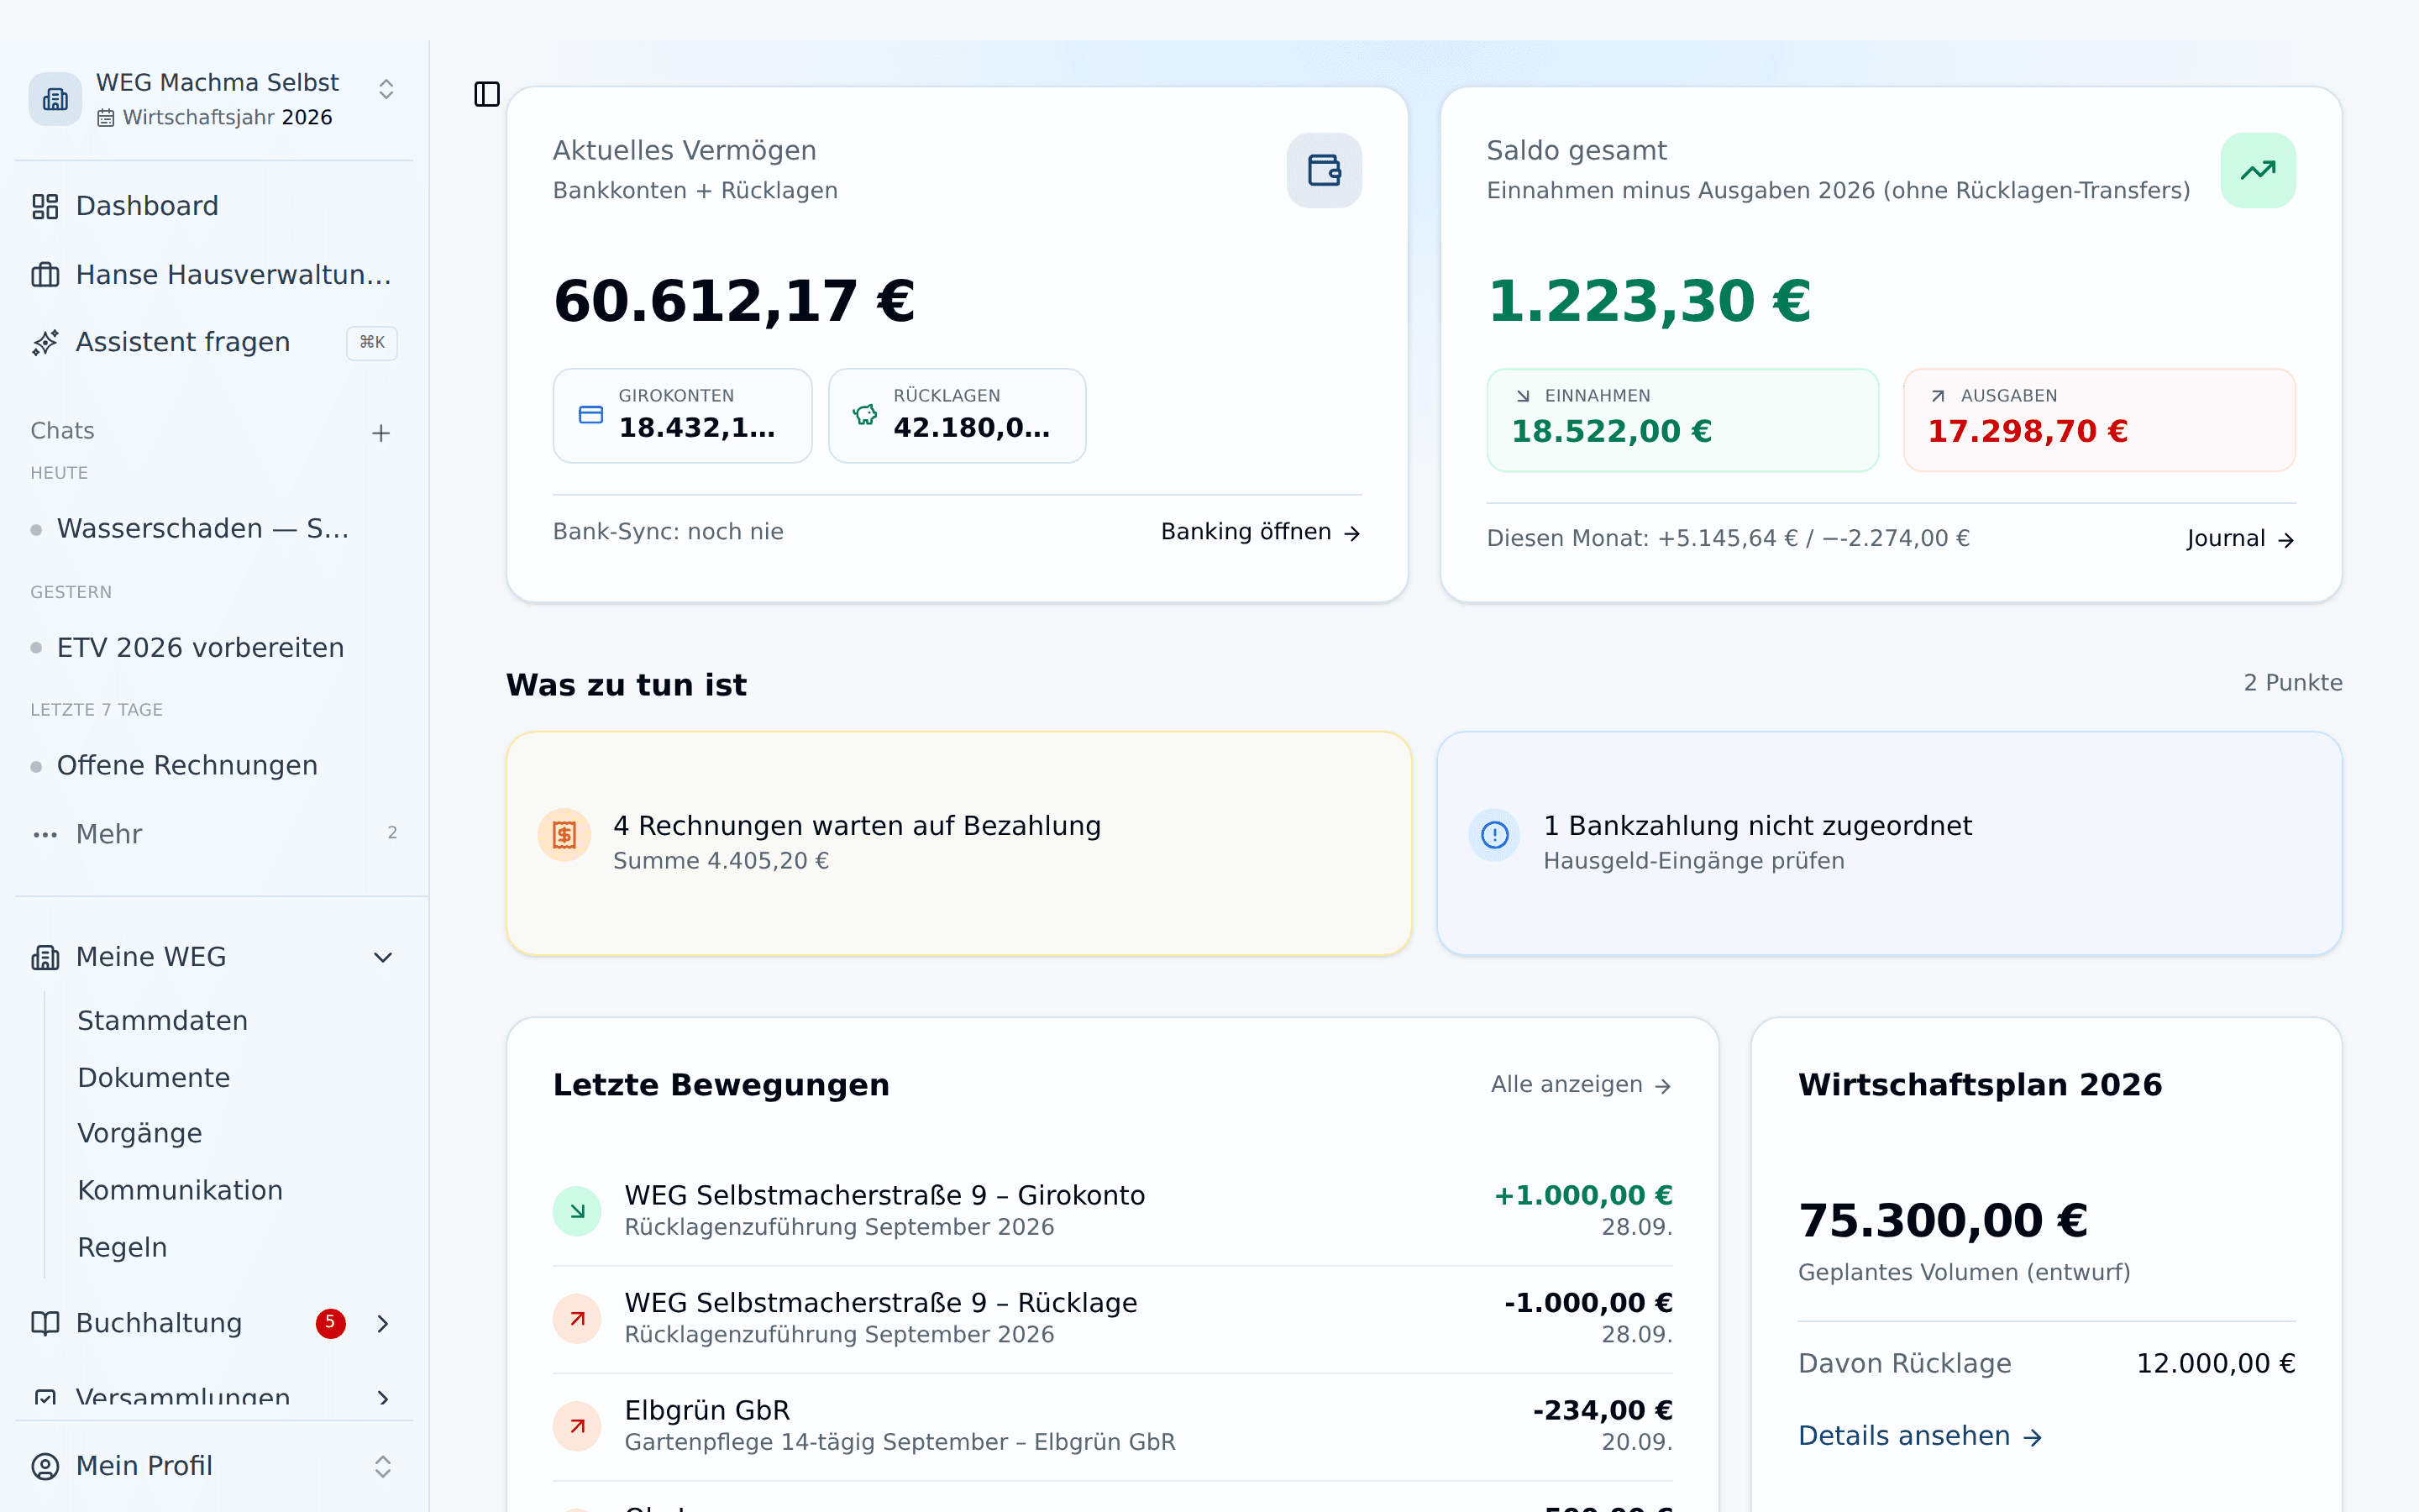
Task: Click incoming arrow icon of Girokonto transaction
Action: click(x=577, y=1211)
